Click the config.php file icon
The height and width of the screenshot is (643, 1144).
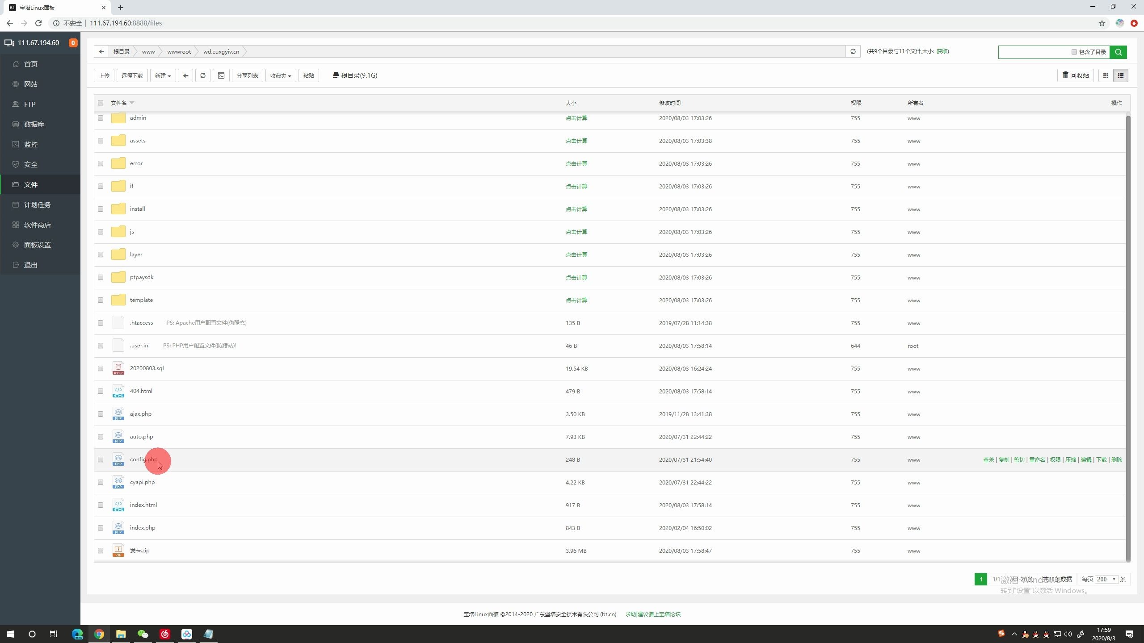(x=118, y=459)
